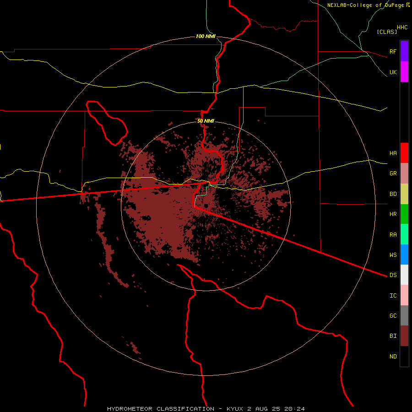412x412 pixels.
Task: Click the ND black legend swatch
Action: (x=404, y=356)
